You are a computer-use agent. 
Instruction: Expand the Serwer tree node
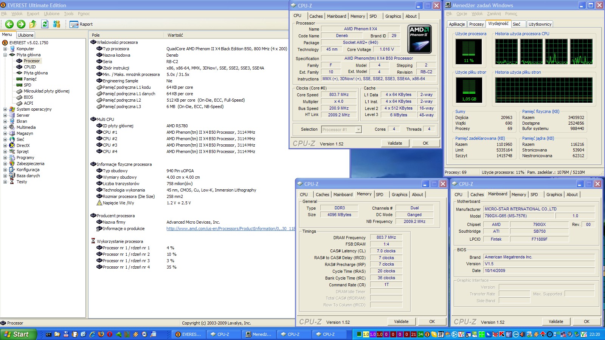pos(5,115)
